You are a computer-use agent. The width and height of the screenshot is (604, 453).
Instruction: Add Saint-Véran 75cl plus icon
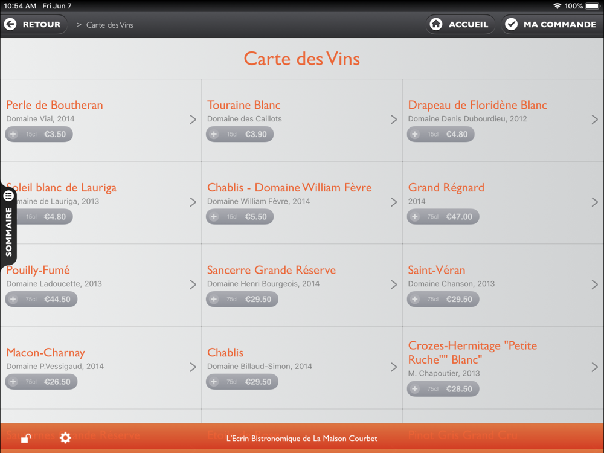(x=415, y=300)
